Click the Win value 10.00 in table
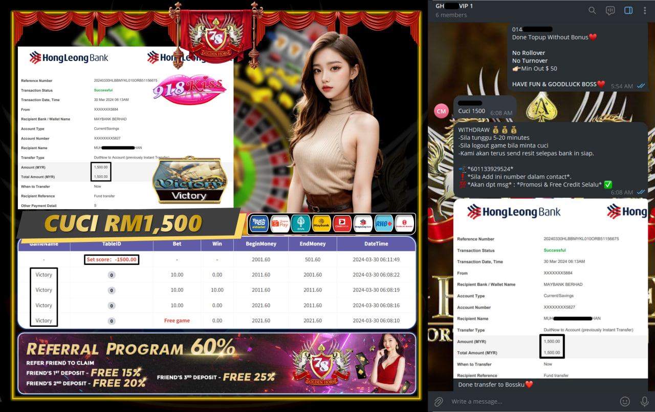 tap(217, 290)
